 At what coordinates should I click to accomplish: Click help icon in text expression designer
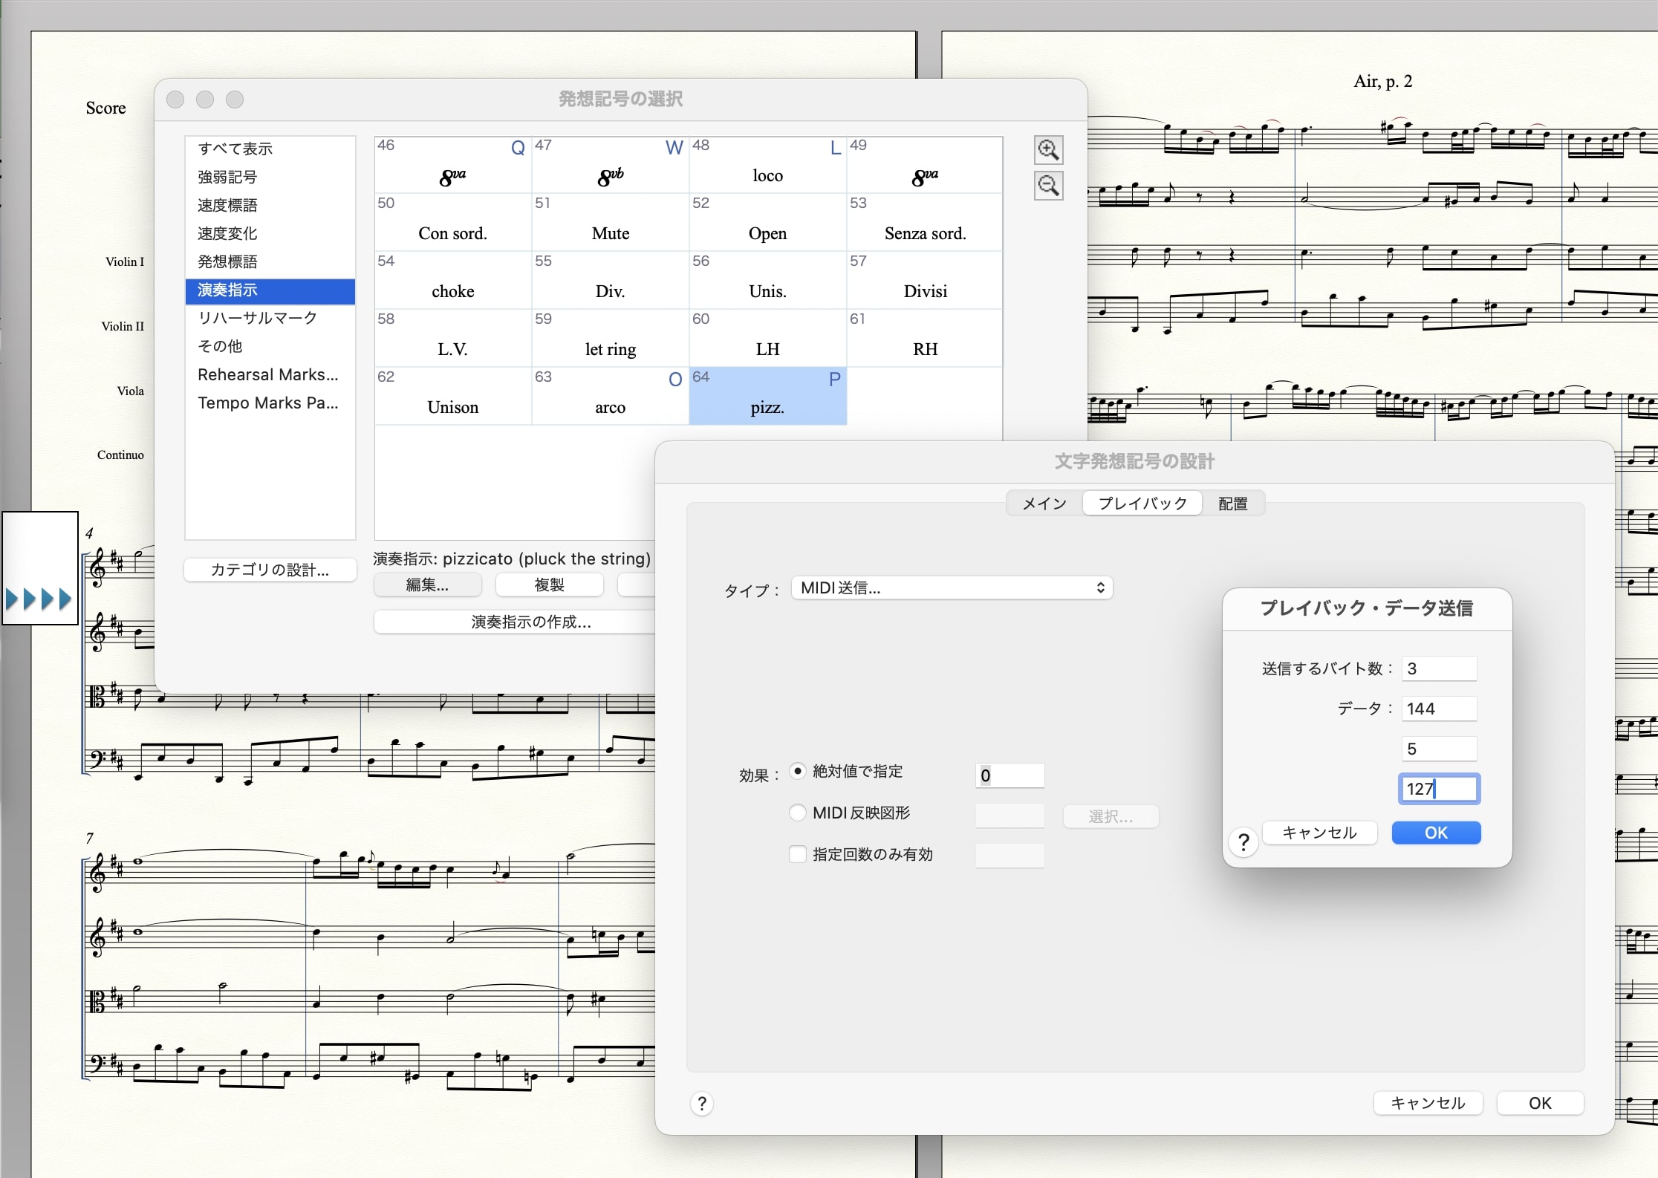click(702, 1104)
